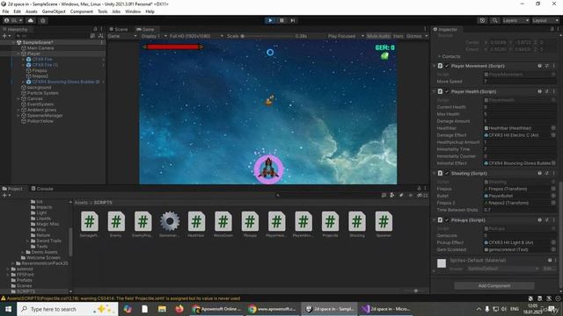The image size is (563, 316).
Task: Disable the Player Movement script checkbox
Action: pyautogui.click(x=447, y=66)
